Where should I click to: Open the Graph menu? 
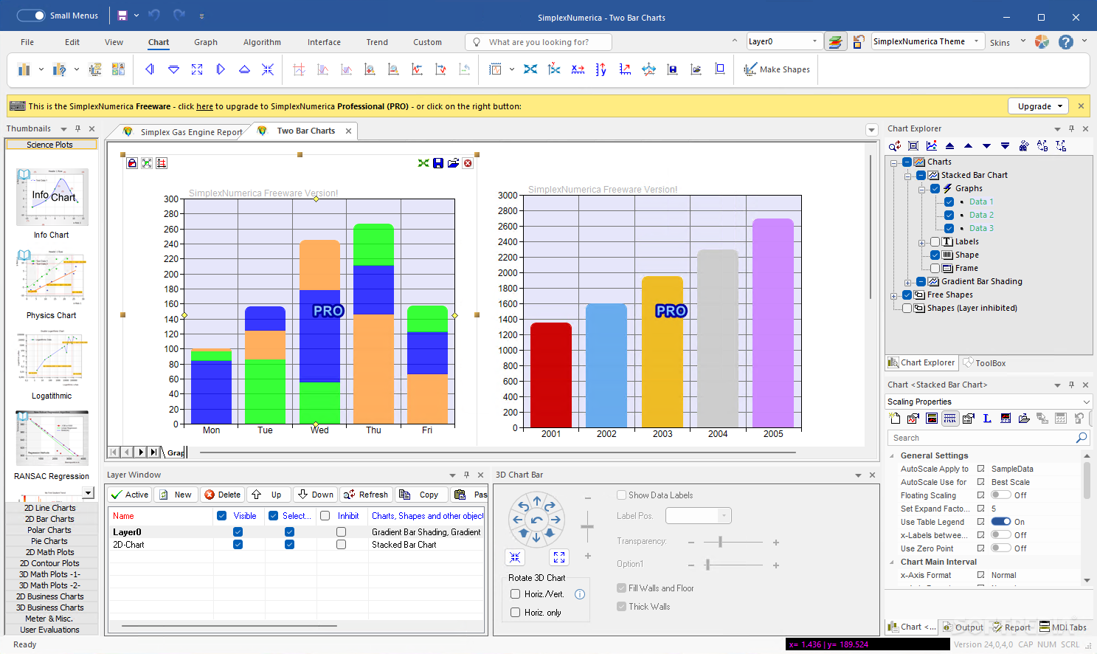click(206, 42)
